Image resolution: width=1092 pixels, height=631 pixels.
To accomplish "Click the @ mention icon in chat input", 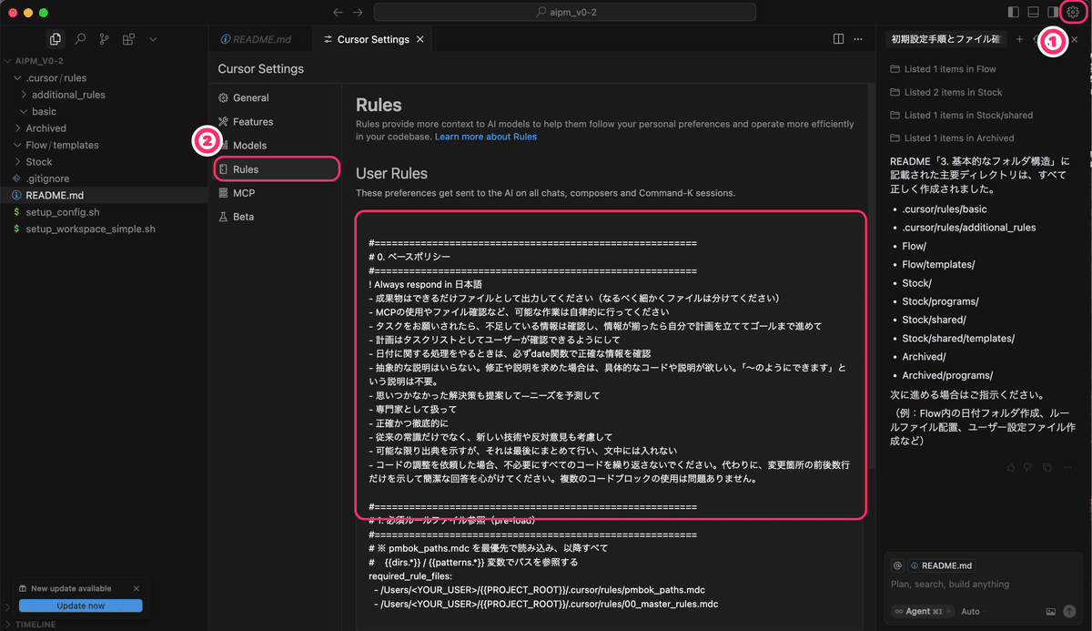I will click(897, 565).
